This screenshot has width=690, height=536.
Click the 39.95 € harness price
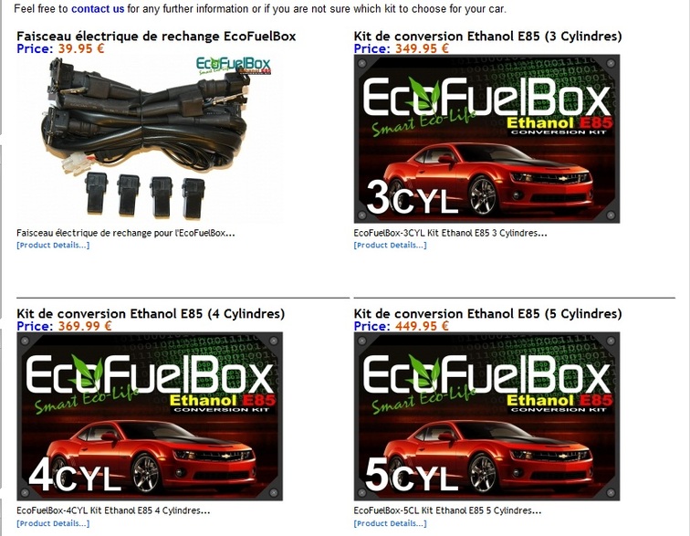[x=81, y=48]
